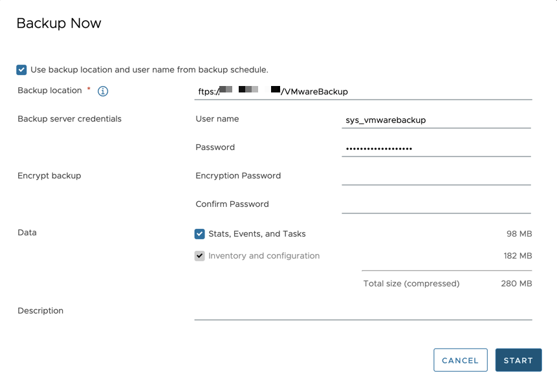Uncheck Stats, Events, and Tasks checkbox

click(x=200, y=234)
